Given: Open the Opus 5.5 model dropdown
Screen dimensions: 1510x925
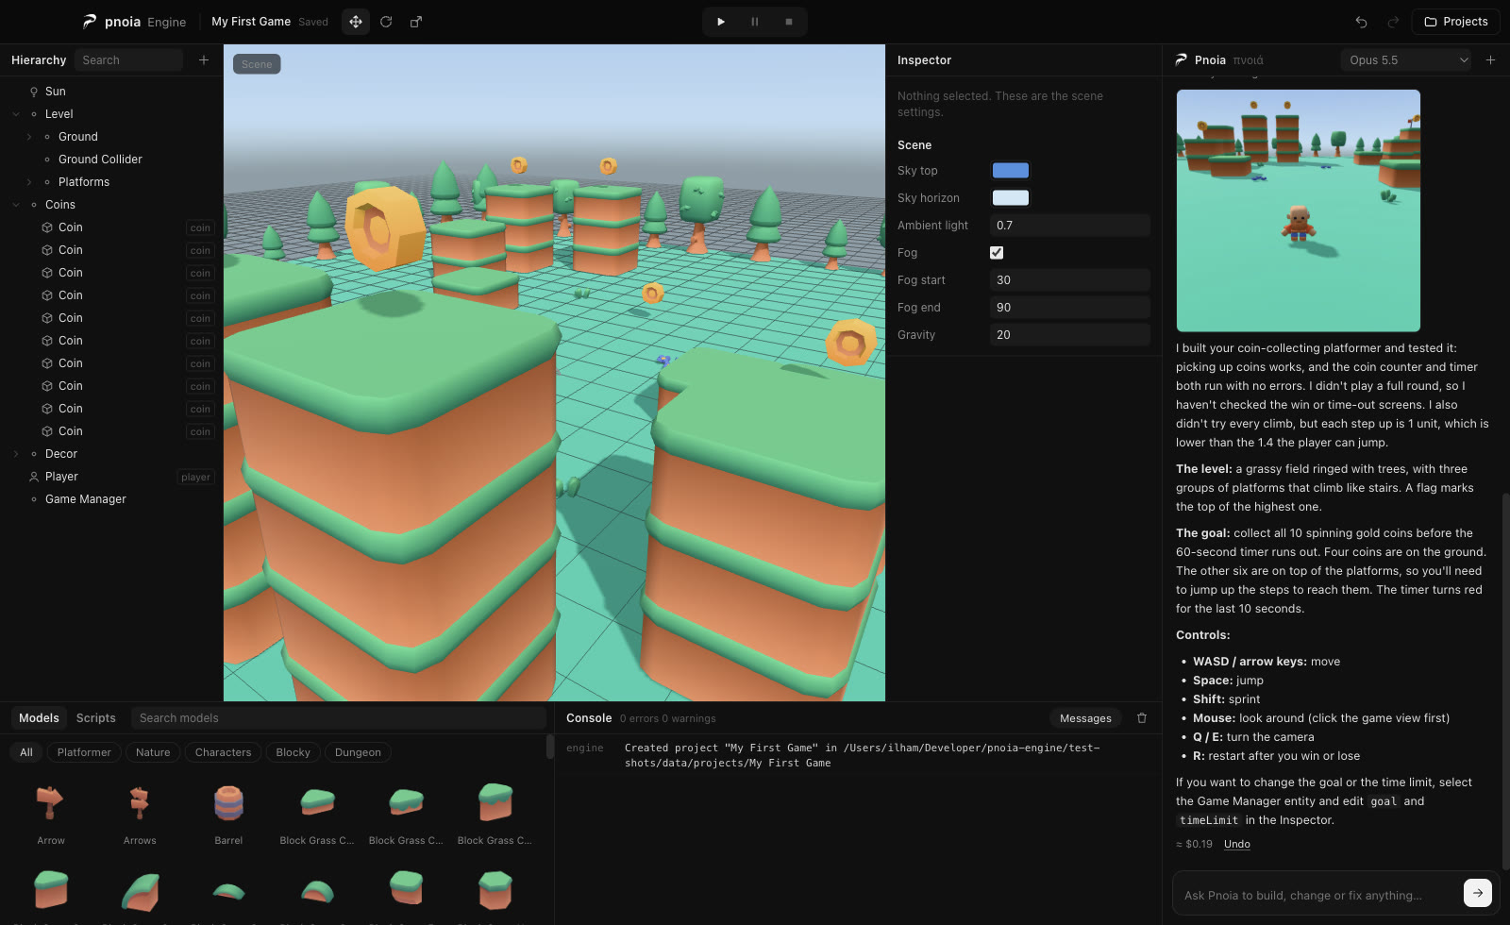Looking at the screenshot, I should 1406,59.
